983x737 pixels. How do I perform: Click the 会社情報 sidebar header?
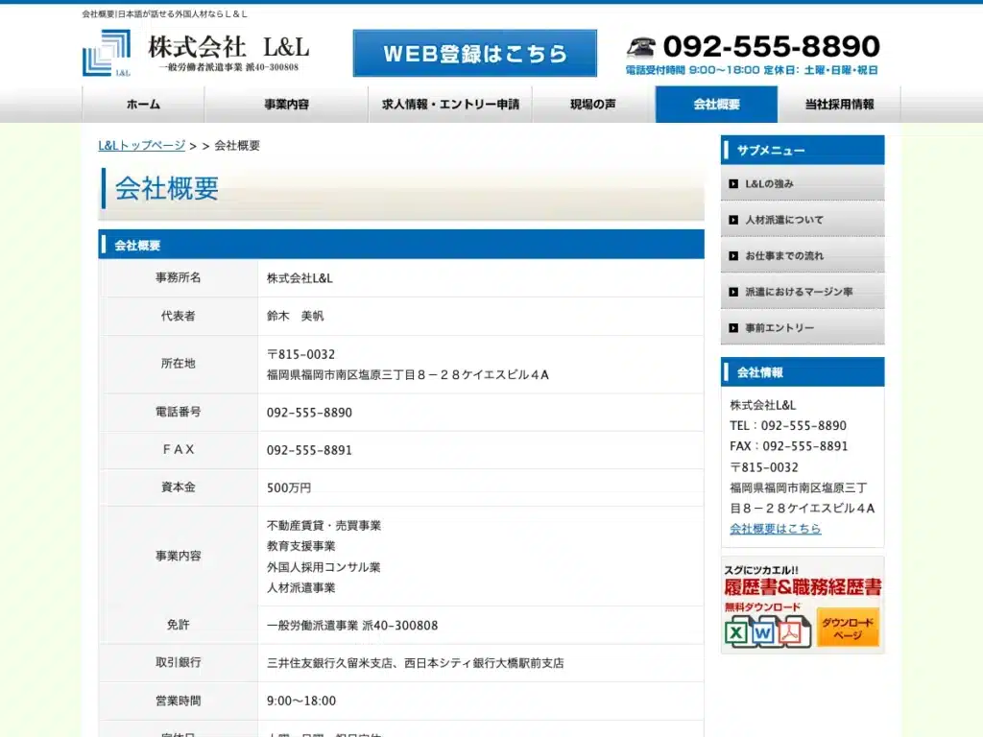coord(803,372)
